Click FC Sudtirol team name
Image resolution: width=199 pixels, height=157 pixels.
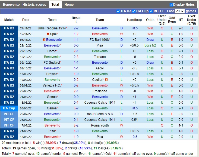(52, 63)
